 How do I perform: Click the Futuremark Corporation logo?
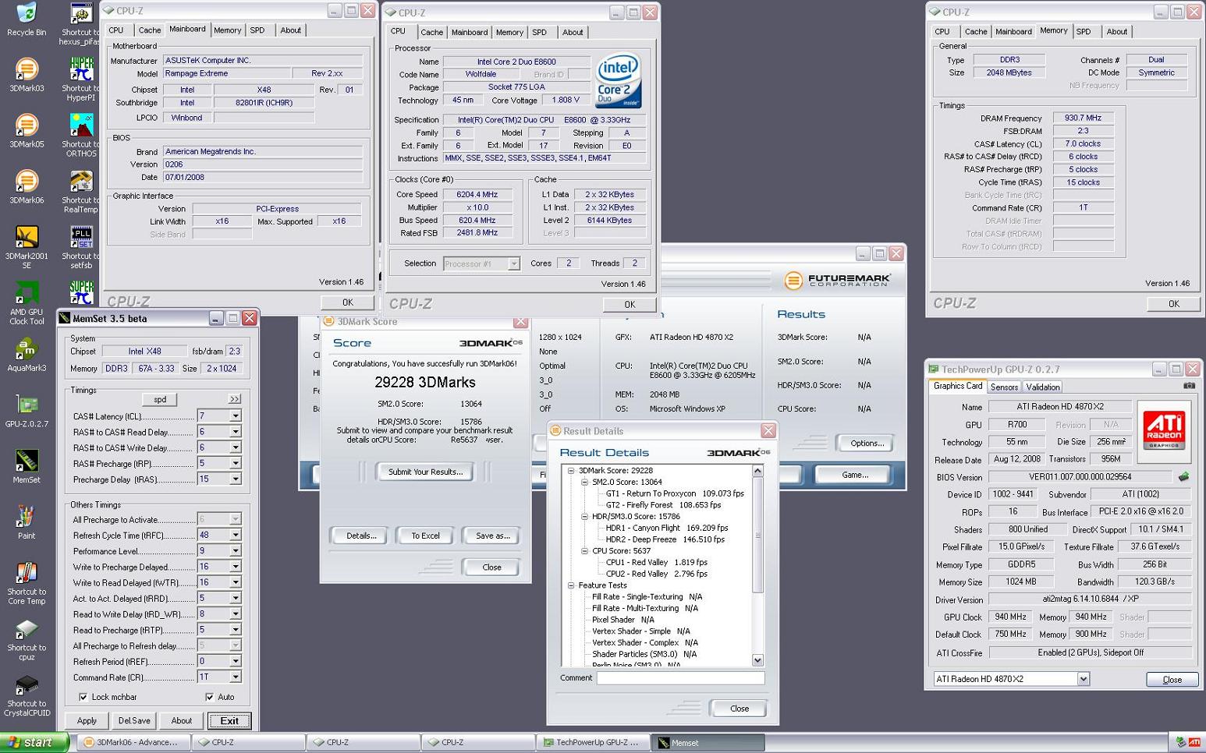pyautogui.click(x=838, y=280)
